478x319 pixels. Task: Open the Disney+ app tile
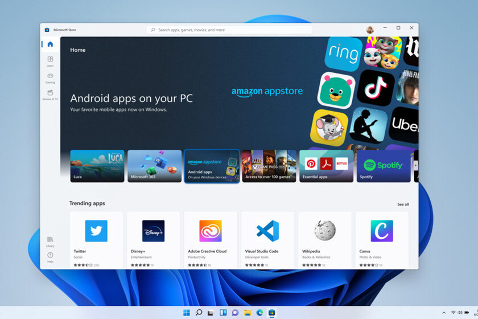[x=153, y=240]
